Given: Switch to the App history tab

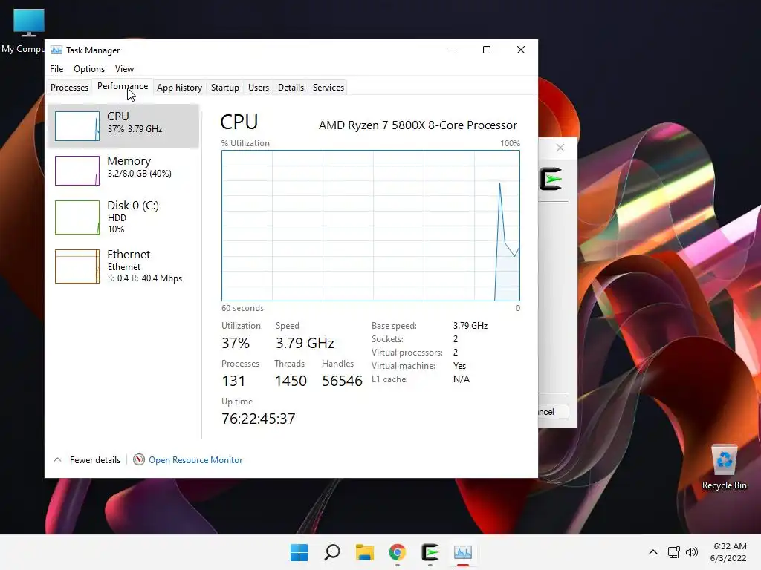Looking at the screenshot, I should pyautogui.click(x=179, y=88).
